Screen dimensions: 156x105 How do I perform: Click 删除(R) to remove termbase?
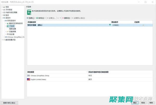point(66,18)
